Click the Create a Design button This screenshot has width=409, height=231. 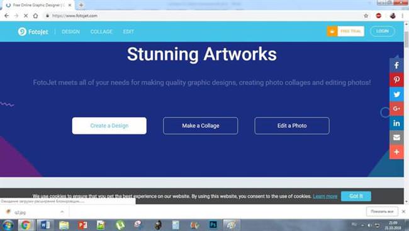[109, 126]
